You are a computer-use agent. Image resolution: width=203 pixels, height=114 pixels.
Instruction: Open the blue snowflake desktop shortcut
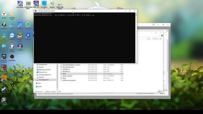(x=44, y=5)
